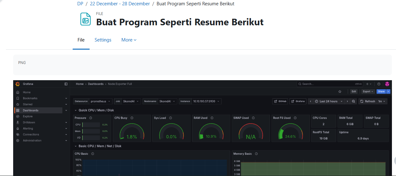Open the plus new-item dropdown in Grafana header

369,84
